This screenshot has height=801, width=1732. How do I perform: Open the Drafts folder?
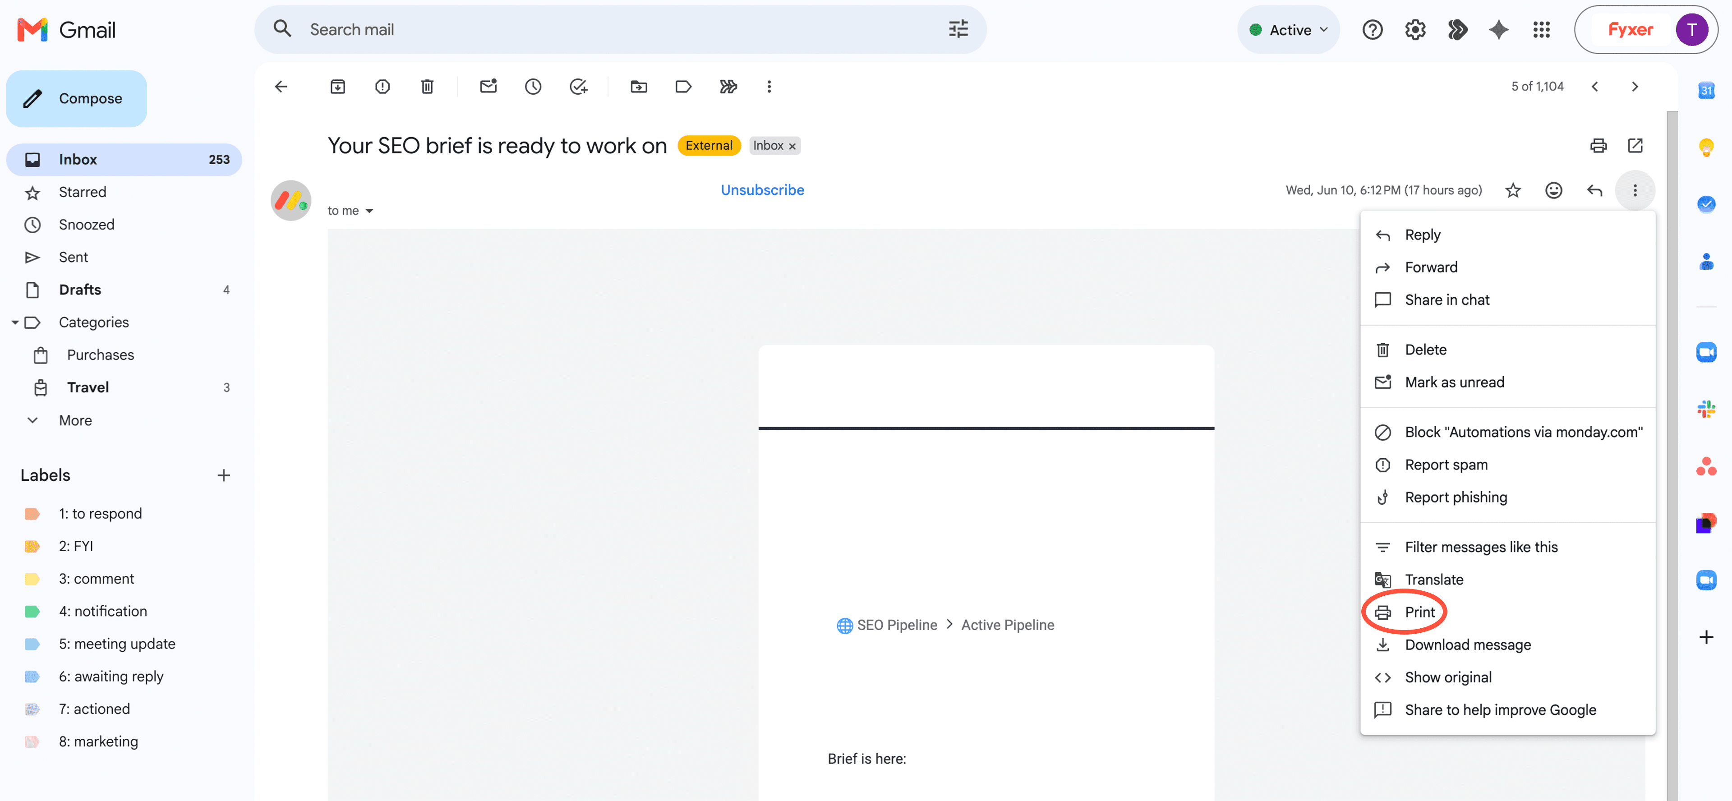(124, 290)
